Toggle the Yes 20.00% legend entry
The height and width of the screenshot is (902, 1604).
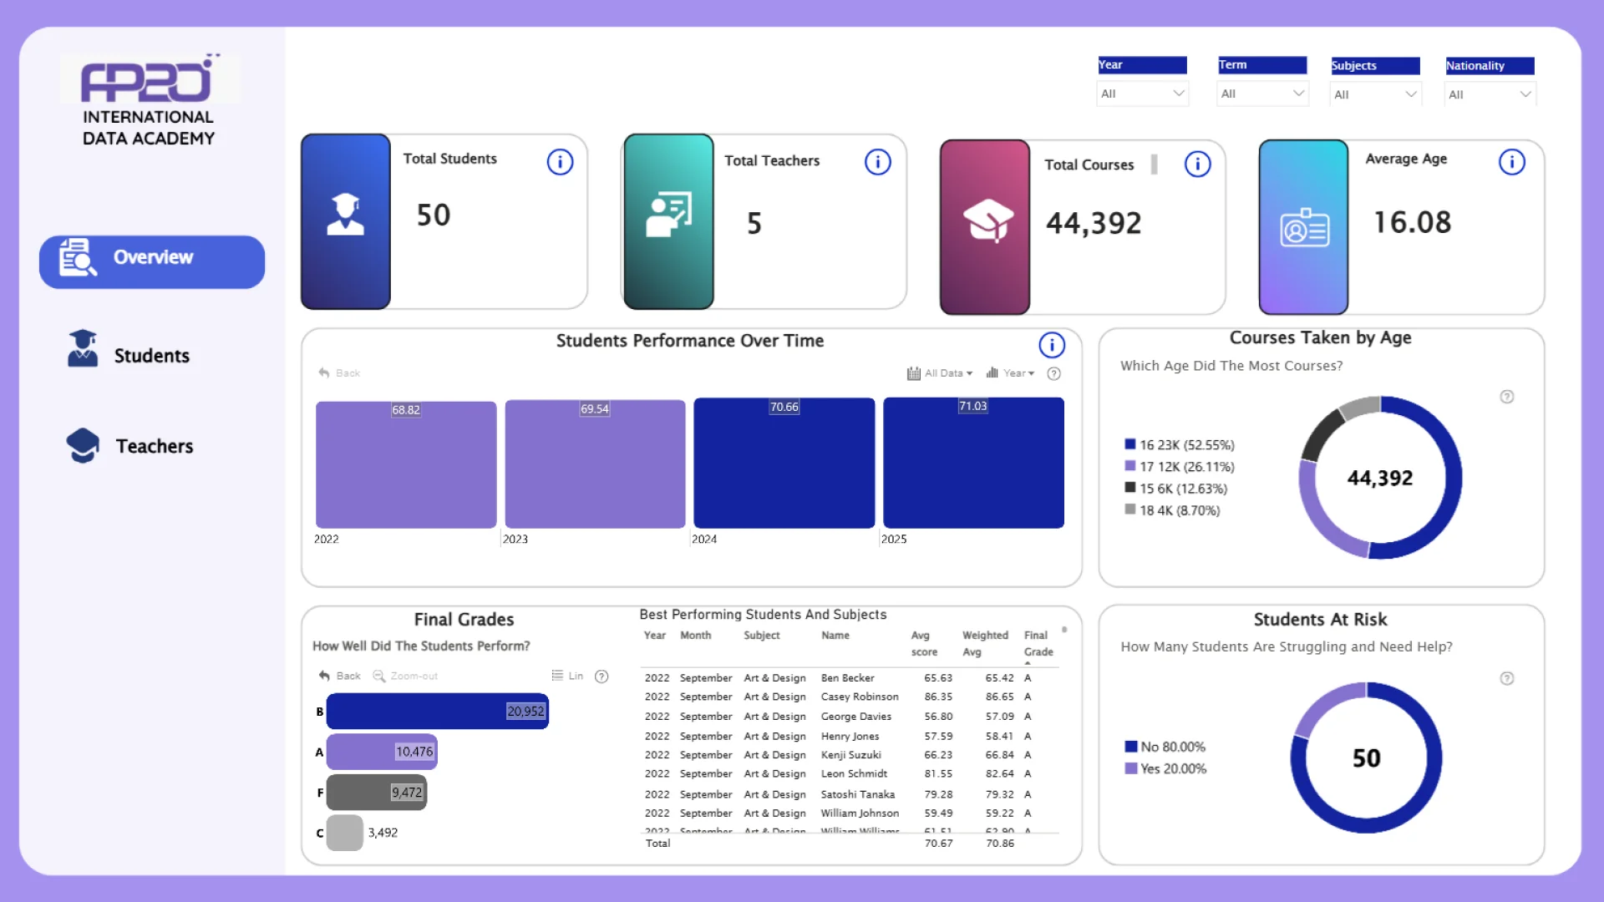1165,768
